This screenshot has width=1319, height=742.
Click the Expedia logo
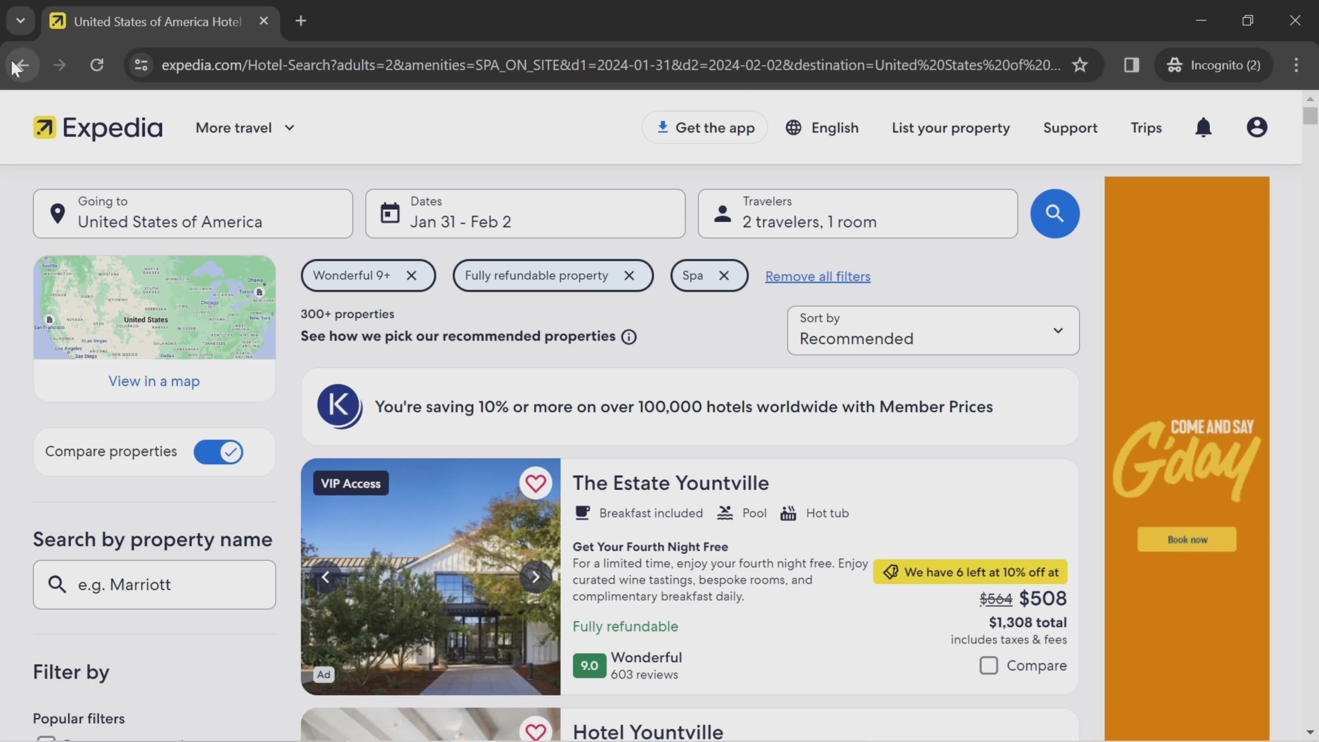(98, 127)
